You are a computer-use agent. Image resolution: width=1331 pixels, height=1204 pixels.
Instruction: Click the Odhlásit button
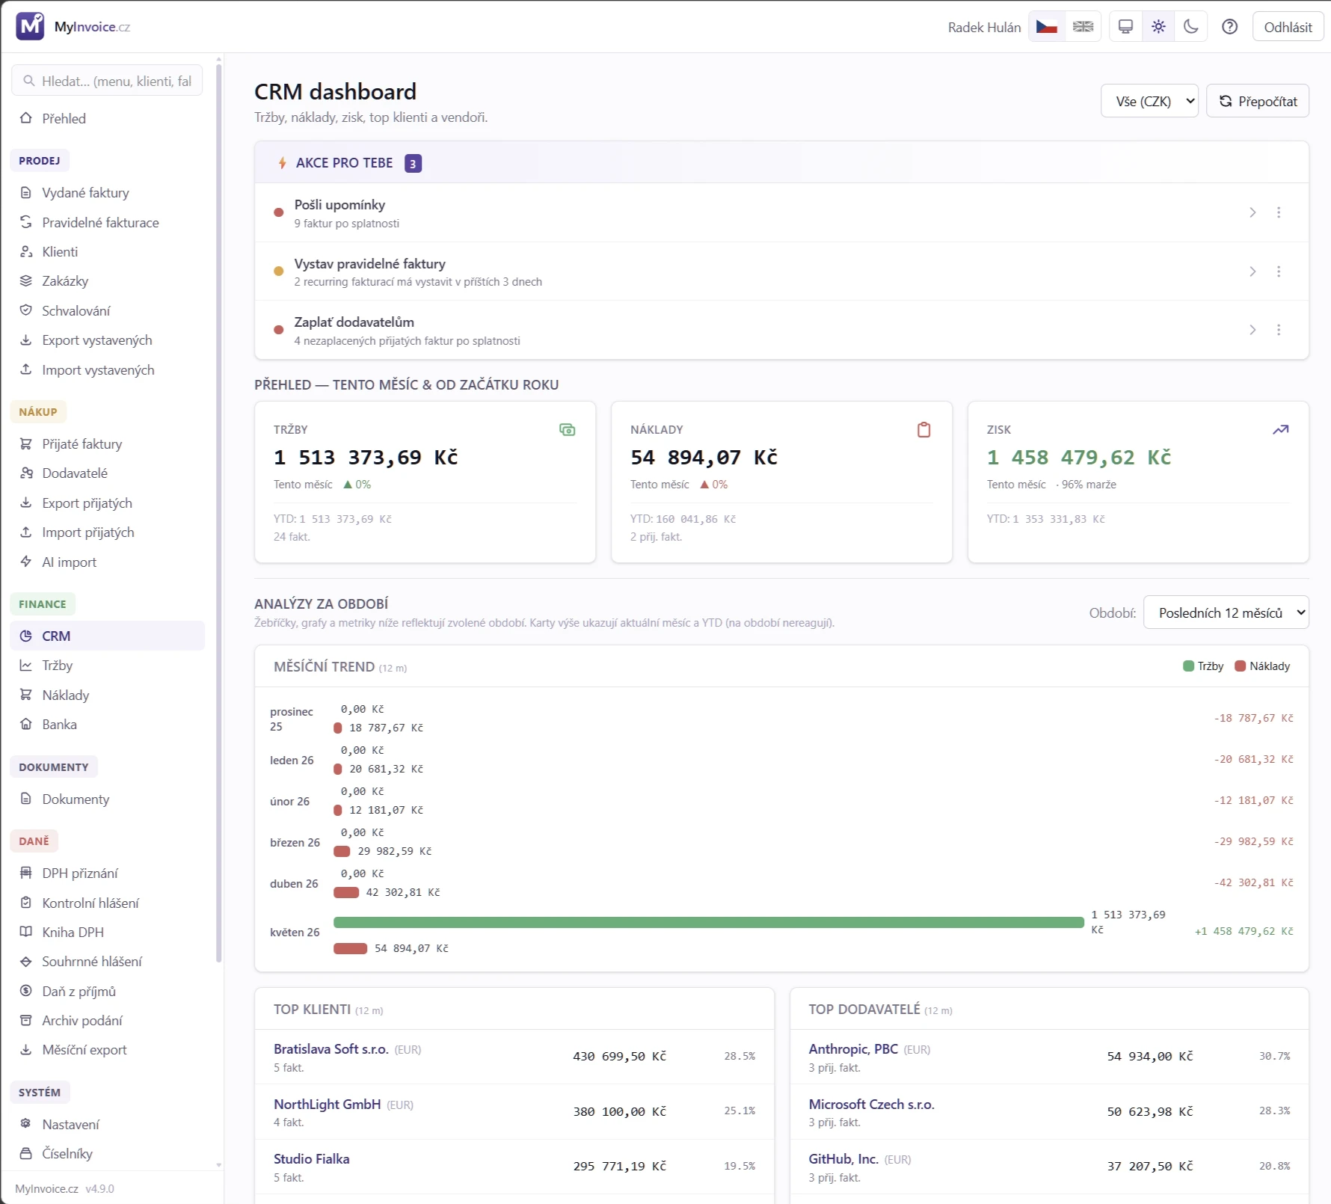[x=1288, y=27]
